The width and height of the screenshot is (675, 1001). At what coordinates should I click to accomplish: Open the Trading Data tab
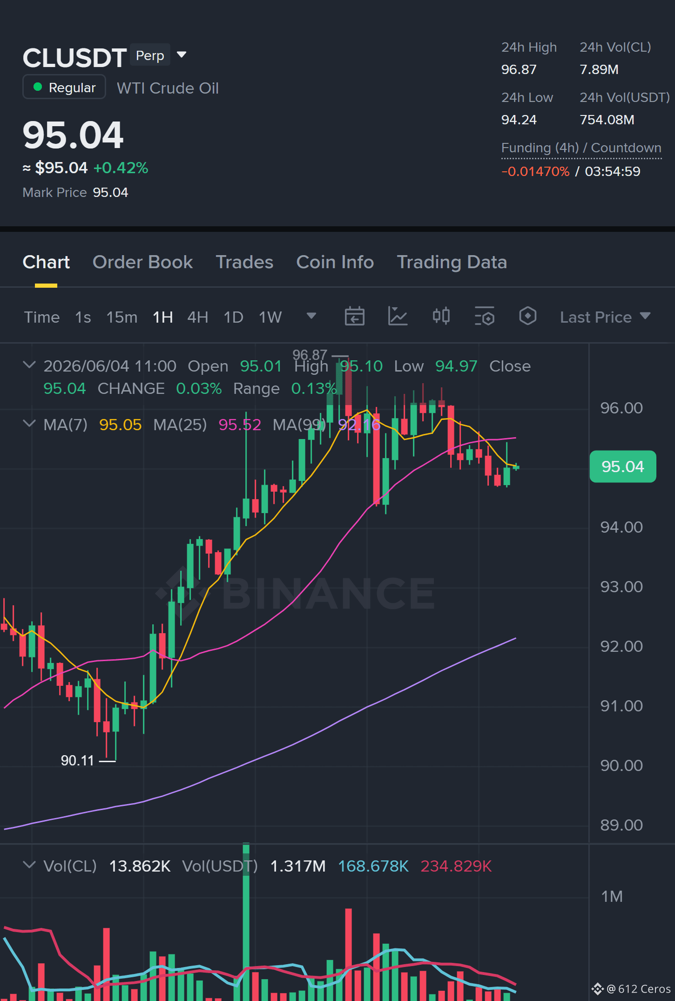point(452,262)
